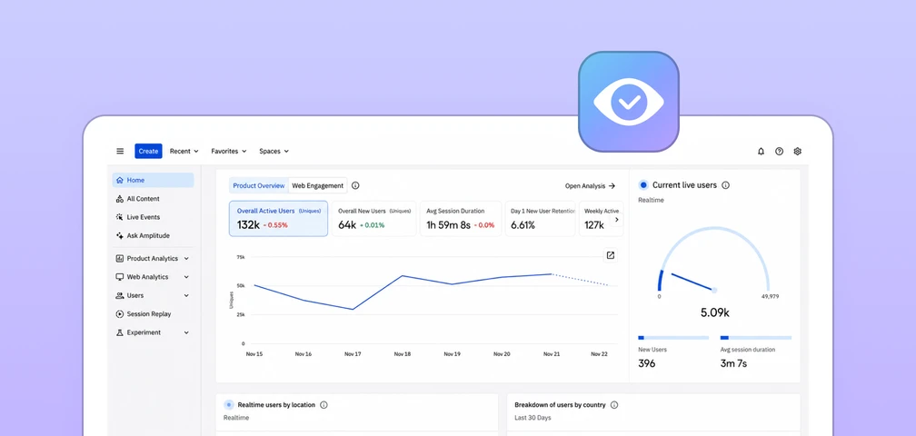Select the Product Overview tab
Image resolution: width=916 pixels, height=436 pixels.
tap(259, 185)
